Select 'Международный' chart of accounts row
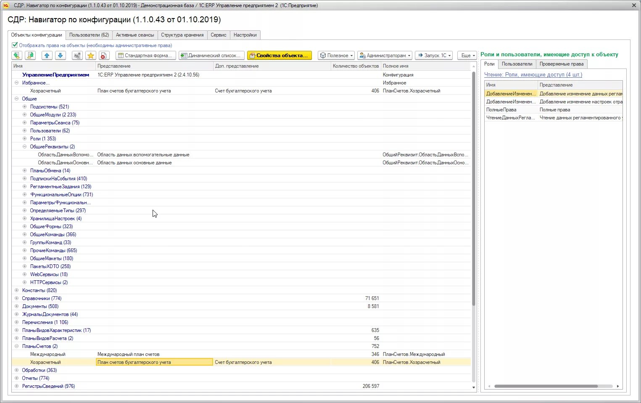Image resolution: width=641 pixels, height=403 pixels. coord(241,354)
